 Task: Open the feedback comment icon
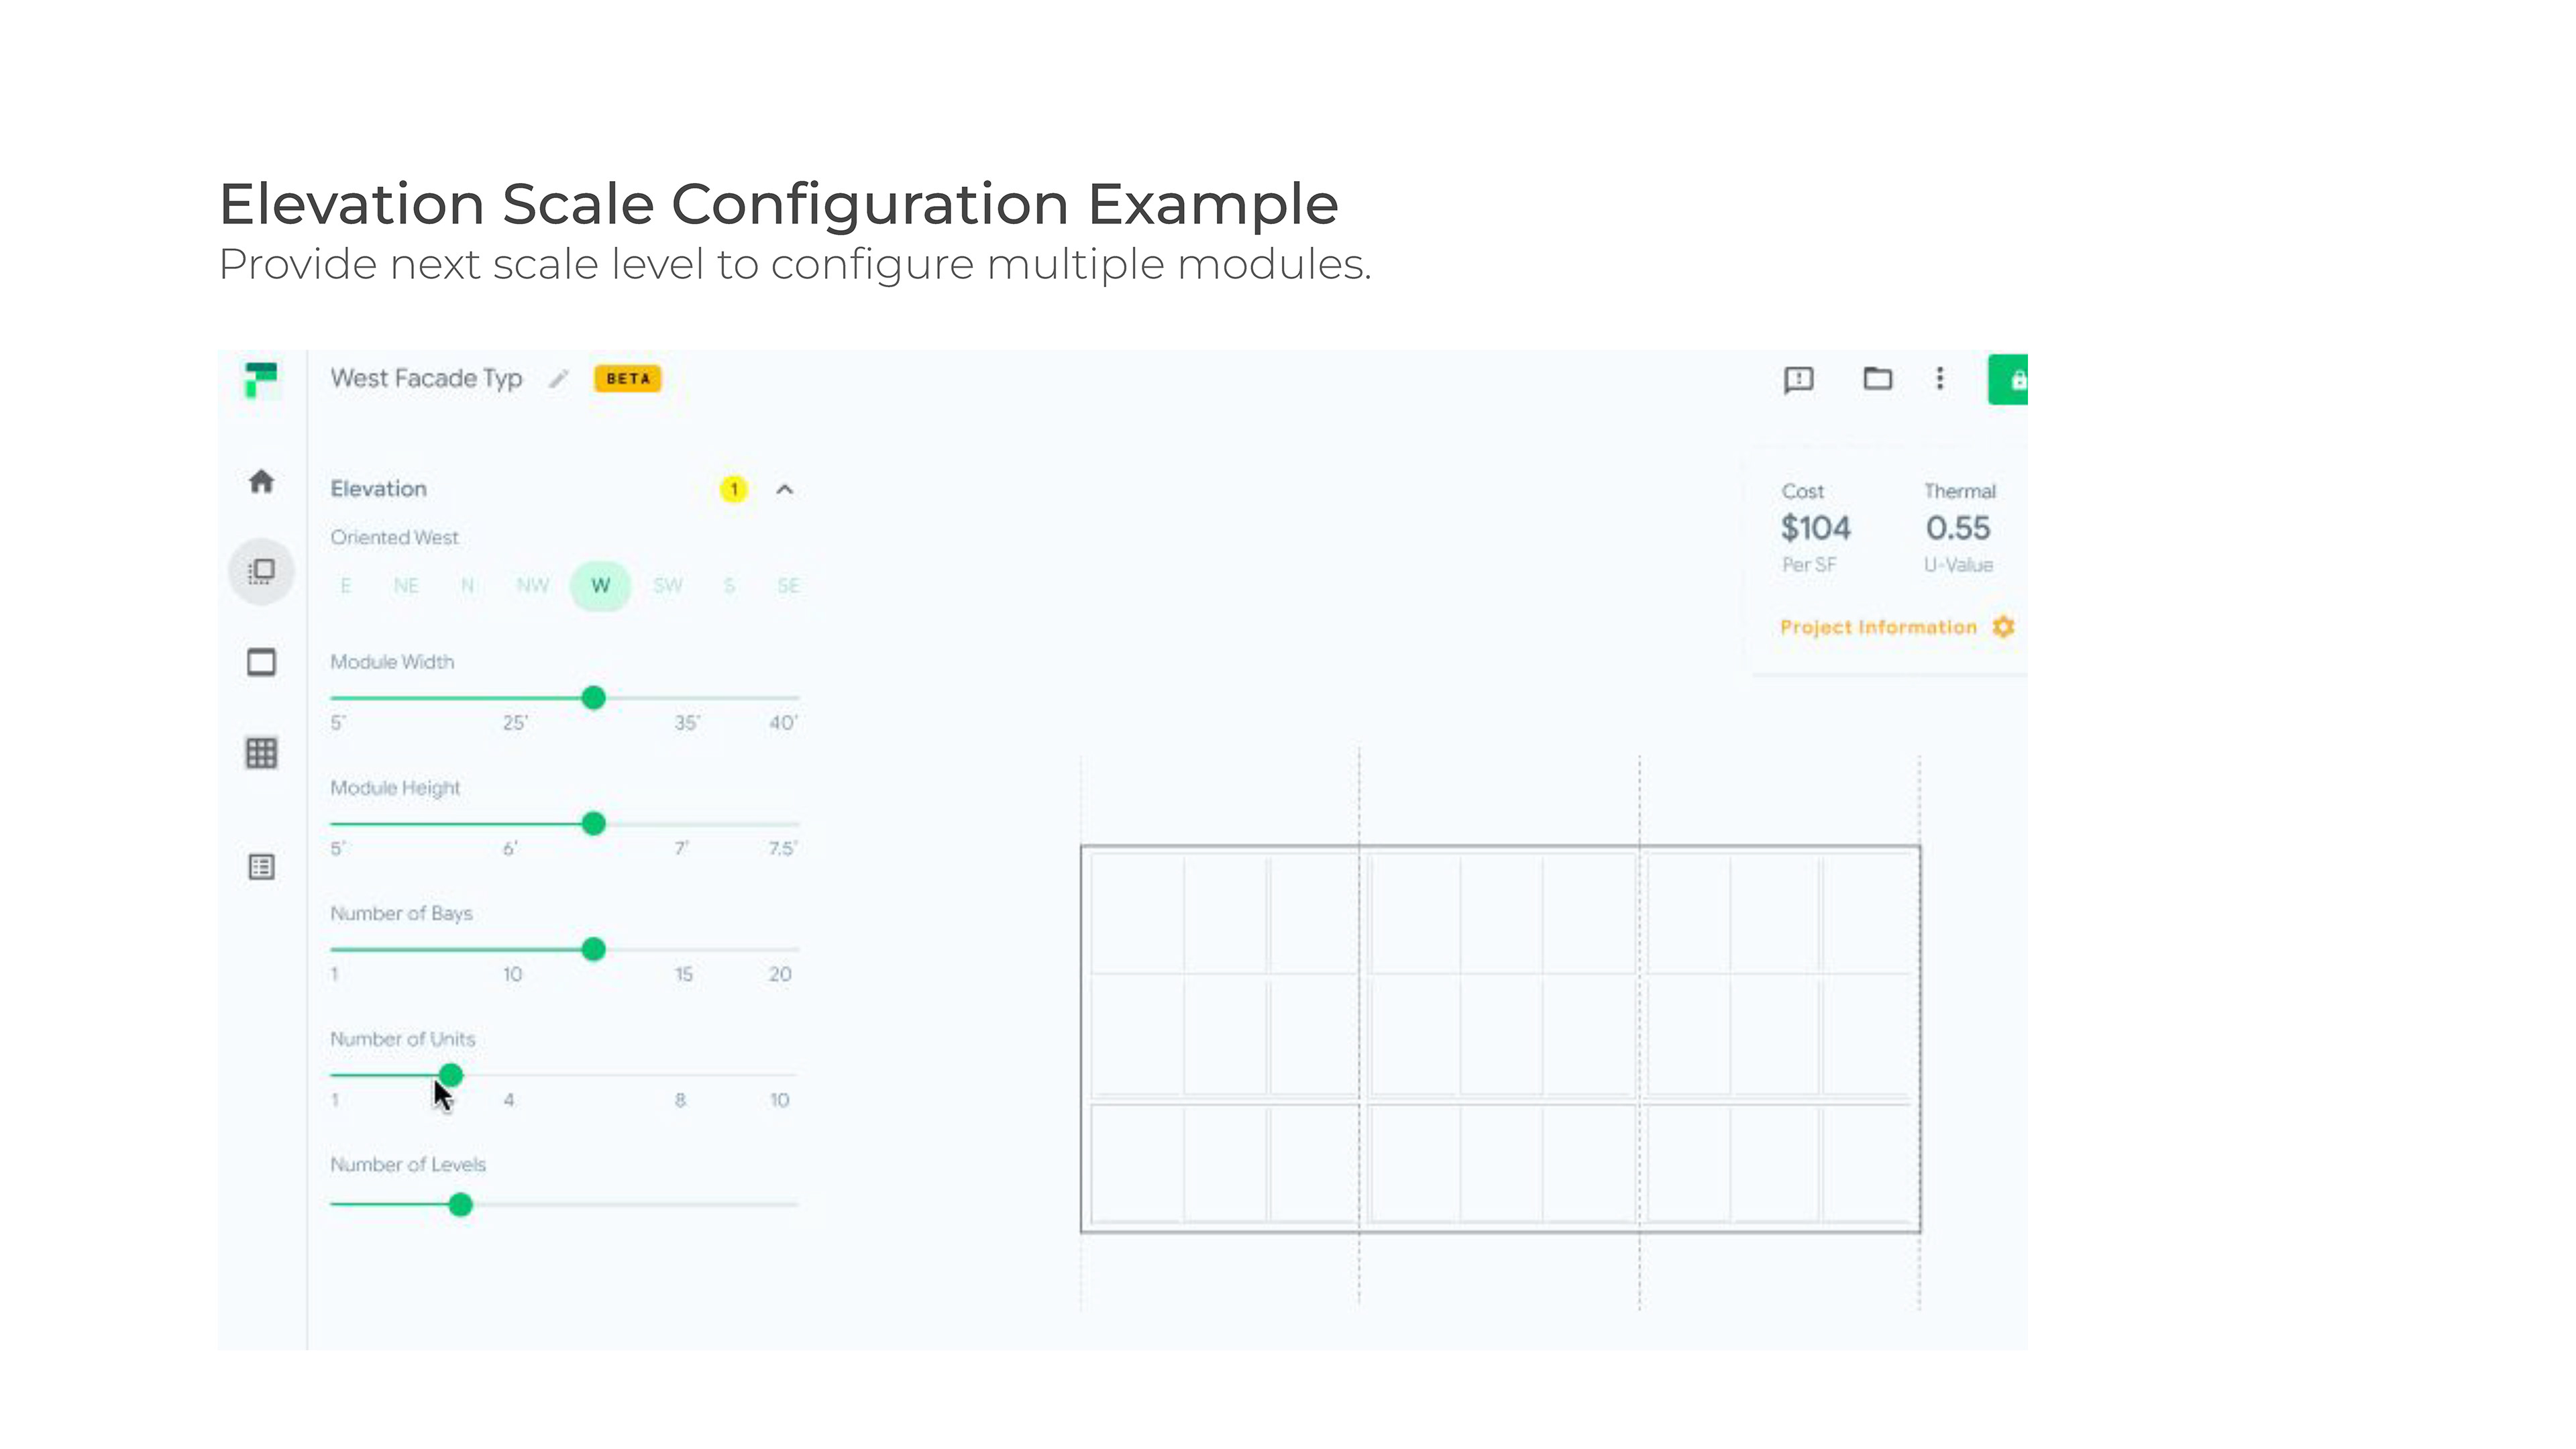point(1798,379)
